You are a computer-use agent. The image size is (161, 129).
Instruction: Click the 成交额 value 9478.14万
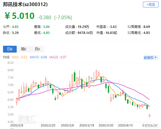[85, 33]
